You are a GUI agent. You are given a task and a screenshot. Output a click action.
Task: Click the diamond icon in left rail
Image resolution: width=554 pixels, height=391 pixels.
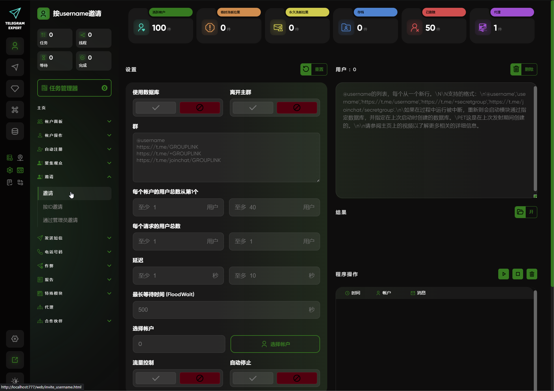[15, 88]
